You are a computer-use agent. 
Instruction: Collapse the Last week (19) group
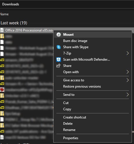[14, 23]
